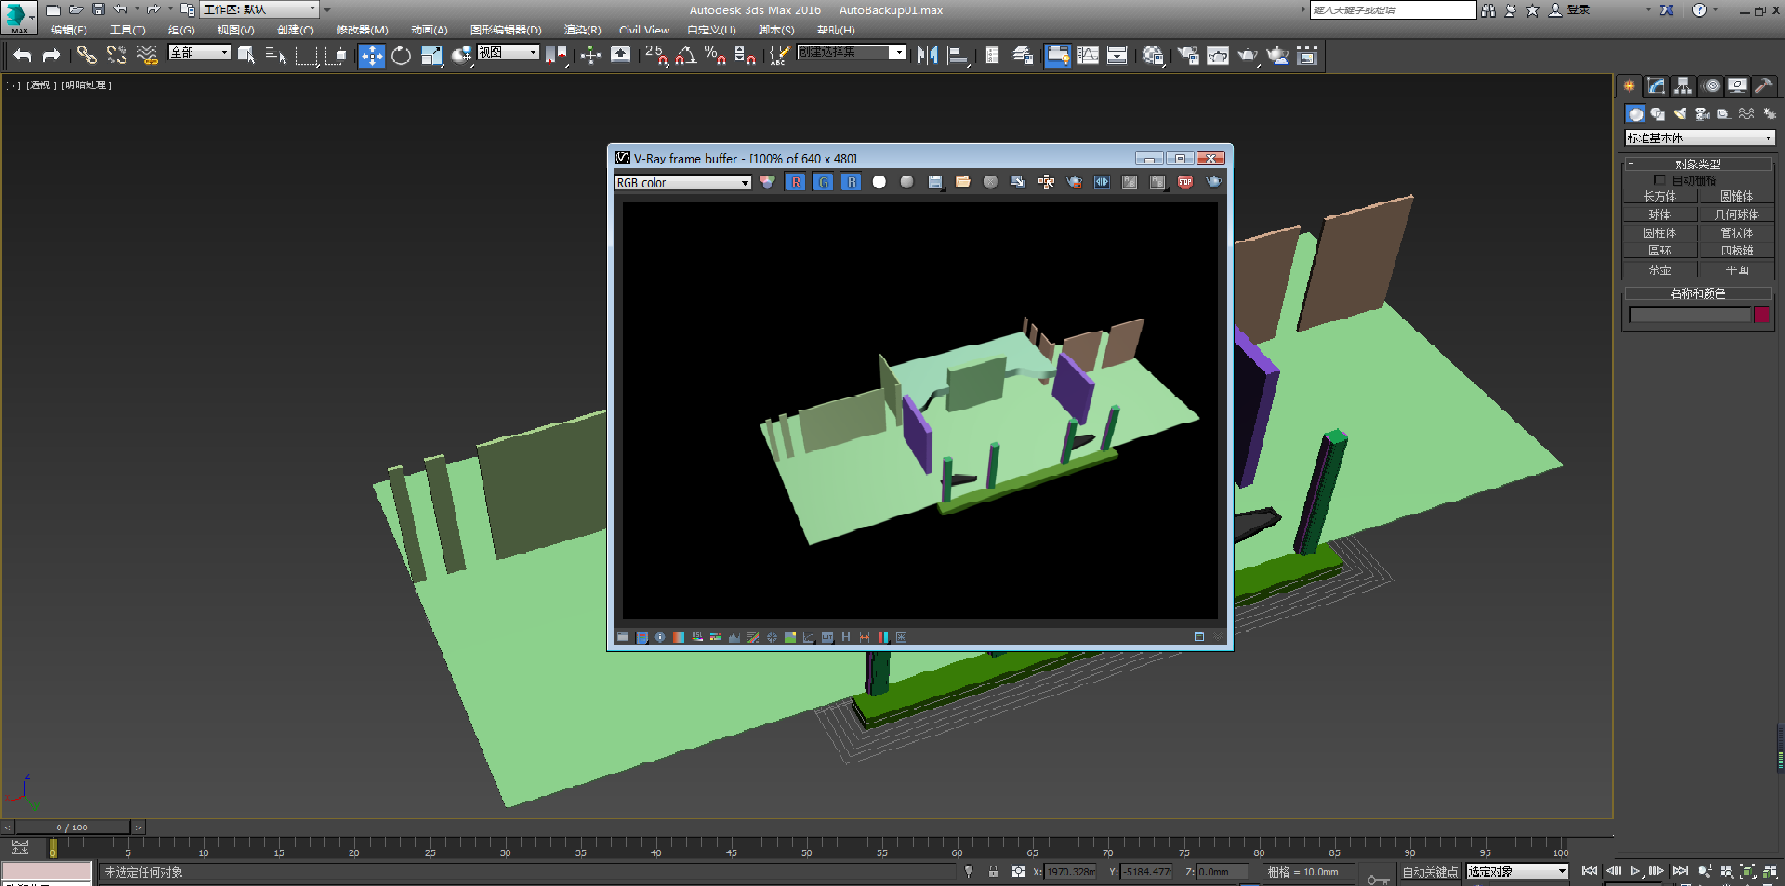
Task: Open the 渲染(R) rendering menu
Action: pyautogui.click(x=582, y=30)
